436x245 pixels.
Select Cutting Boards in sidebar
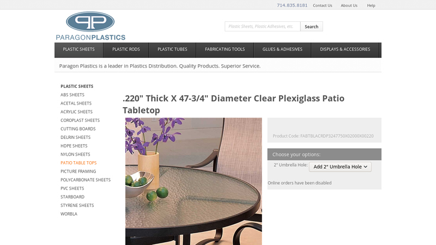(78, 128)
